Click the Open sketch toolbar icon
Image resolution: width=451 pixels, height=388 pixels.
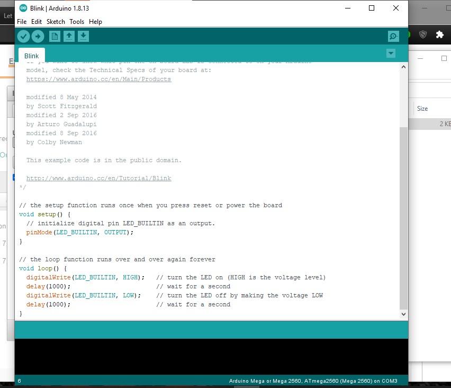click(x=69, y=36)
